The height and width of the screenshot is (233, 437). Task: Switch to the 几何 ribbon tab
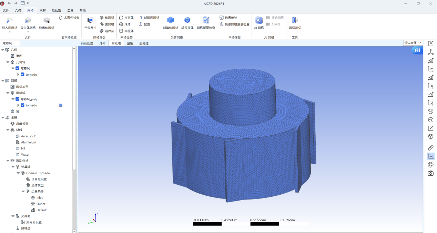[18, 10]
